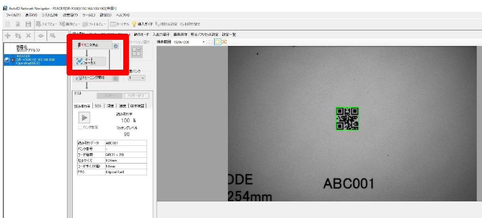482x218 pixels.
Task: Switch to the 印字検証 tab
Action: pos(137,106)
